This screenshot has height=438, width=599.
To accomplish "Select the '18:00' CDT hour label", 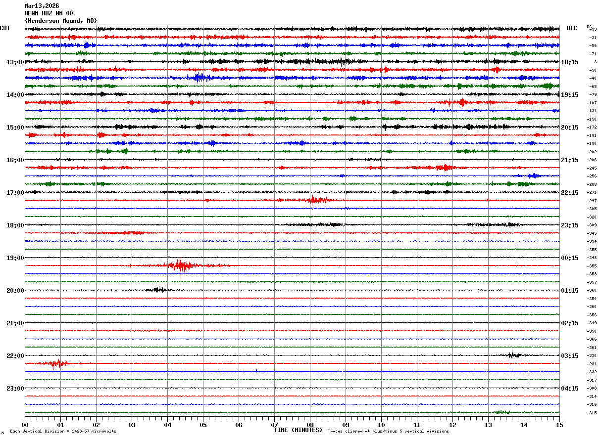I will pyautogui.click(x=15, y=225).
